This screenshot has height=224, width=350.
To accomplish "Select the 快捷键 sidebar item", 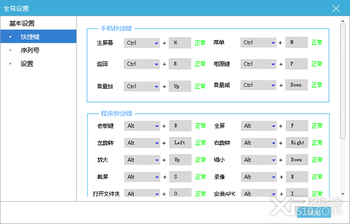I will pyautogui.click(x=38, y=37).
